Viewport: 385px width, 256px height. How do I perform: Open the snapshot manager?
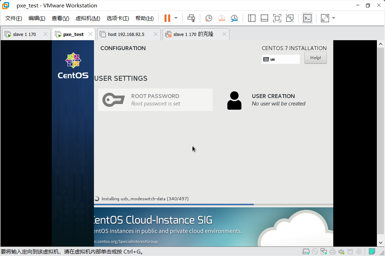pyautogui.click(x=234, y=18)
